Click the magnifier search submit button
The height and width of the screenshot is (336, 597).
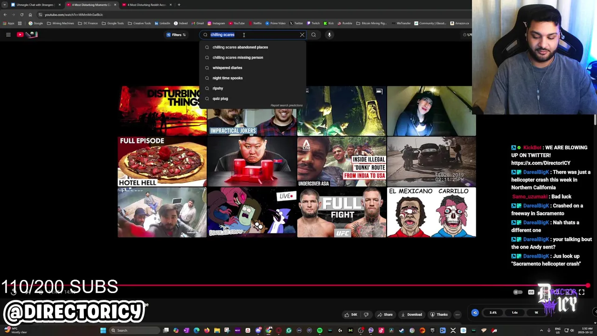(x=313, y=35)
